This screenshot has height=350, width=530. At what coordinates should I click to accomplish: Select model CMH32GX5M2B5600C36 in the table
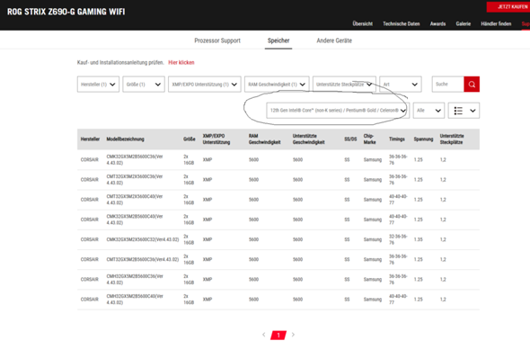135,280
